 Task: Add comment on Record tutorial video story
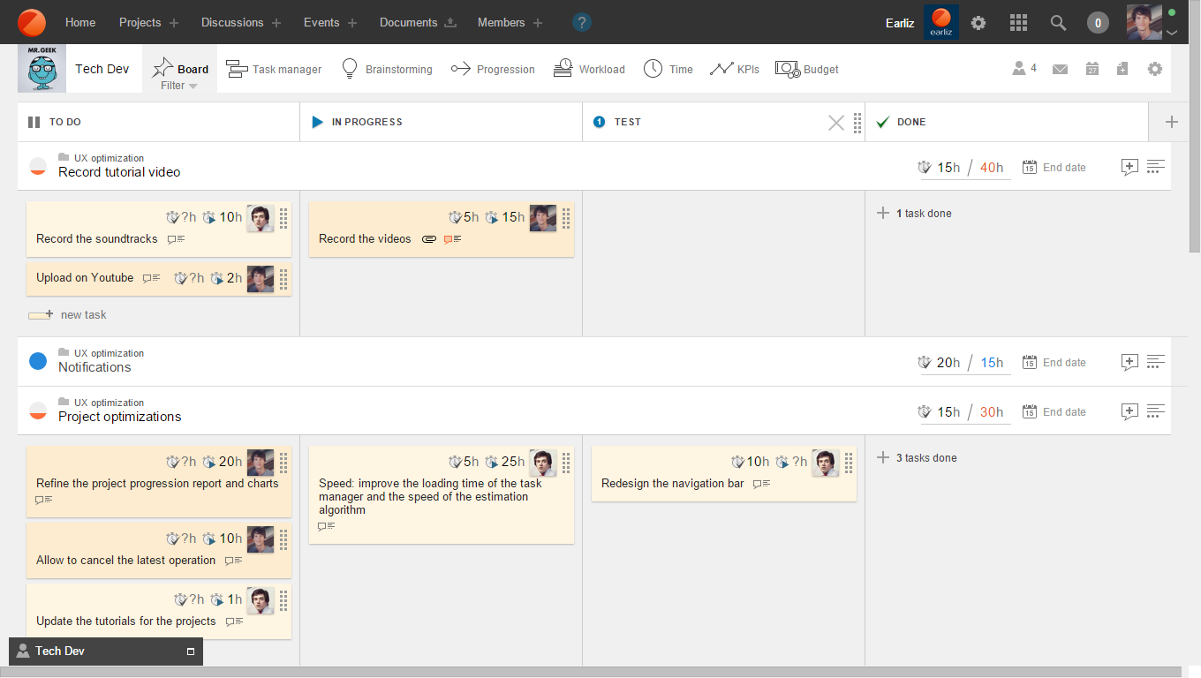(x=1129, y=167)
